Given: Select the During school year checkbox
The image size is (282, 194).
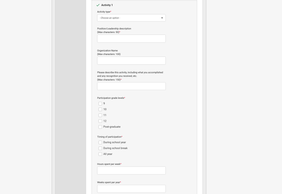Looking at the screenshot, I should pos(100,142).
